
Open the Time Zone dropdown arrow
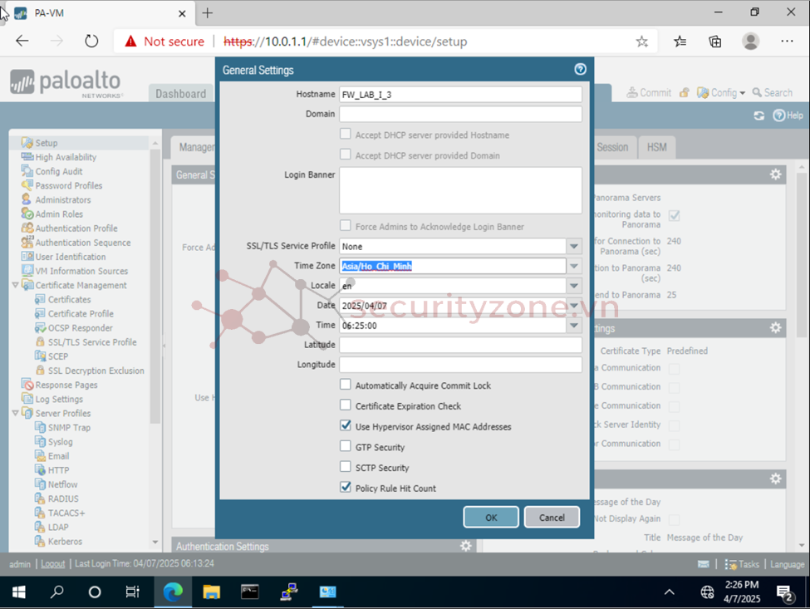(574, 266)
